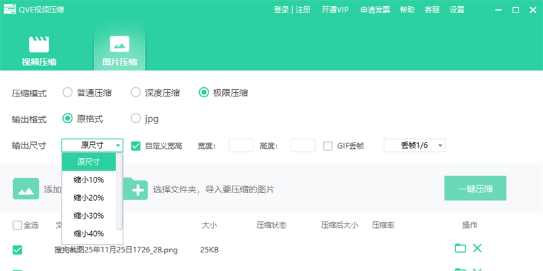This screenshot has height=271, width=543.
Task: Click the QVE app logo icon
Action: click(x=9, y=10)
